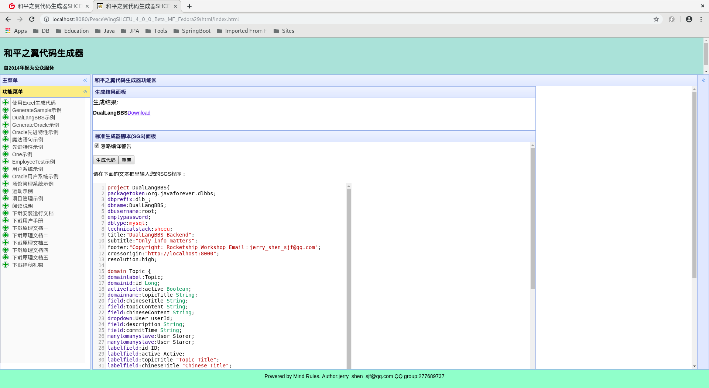Click the plus icon beside GenerateOracle示例
The image size is (709, 388).
coord(6,125)
